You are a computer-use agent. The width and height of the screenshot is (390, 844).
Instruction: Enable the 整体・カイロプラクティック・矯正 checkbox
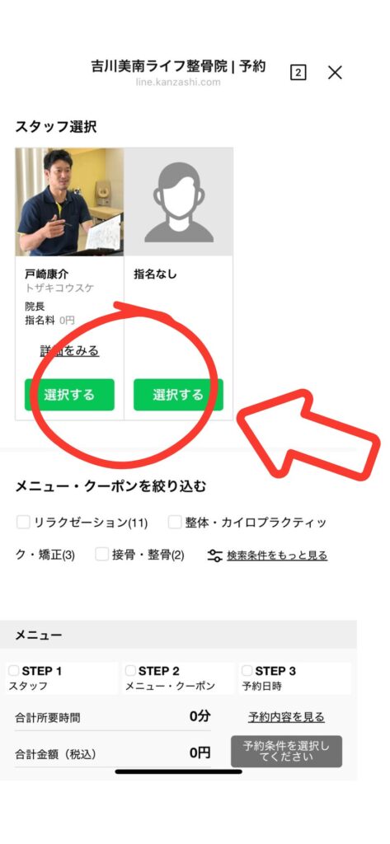click(175, 522)
